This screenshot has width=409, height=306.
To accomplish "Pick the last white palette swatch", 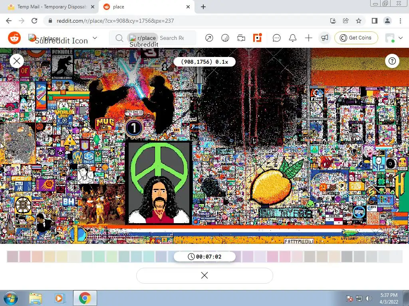I will pos(396,256).
